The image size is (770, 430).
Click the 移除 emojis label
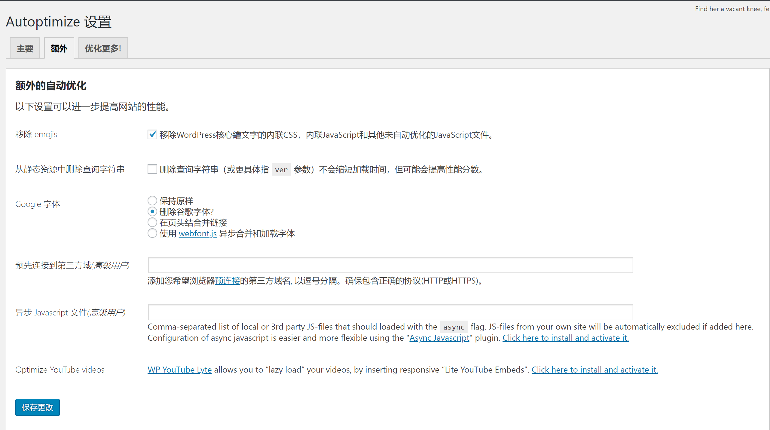click(36, 134)
